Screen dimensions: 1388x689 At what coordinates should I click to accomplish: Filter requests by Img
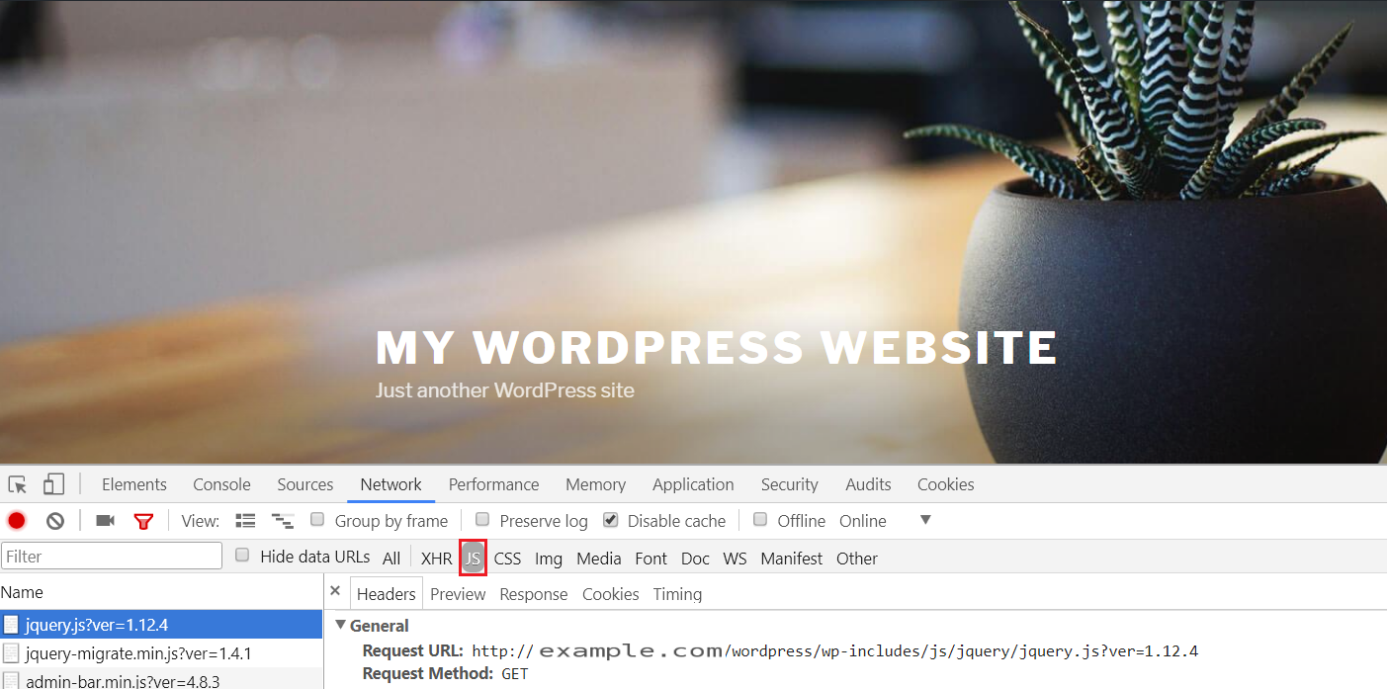pos(549,559)
